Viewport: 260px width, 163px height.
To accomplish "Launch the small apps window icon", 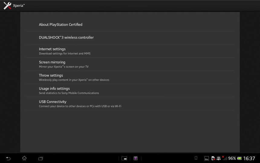I will tap(124, 158).
